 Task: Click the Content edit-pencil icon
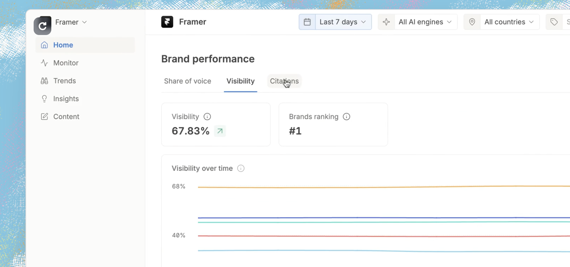tap(44, 117)
